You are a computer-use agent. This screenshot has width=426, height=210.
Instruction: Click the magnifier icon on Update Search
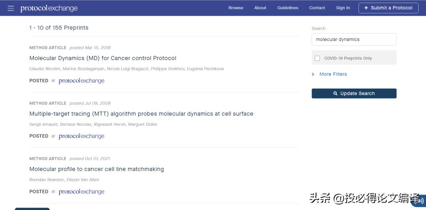(x=335, y=93)
